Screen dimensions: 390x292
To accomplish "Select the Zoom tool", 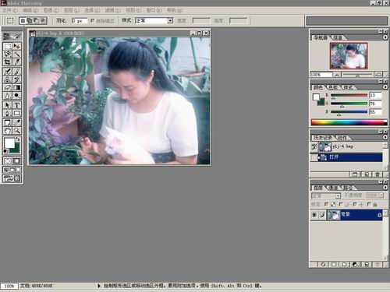I will (16, 131).
